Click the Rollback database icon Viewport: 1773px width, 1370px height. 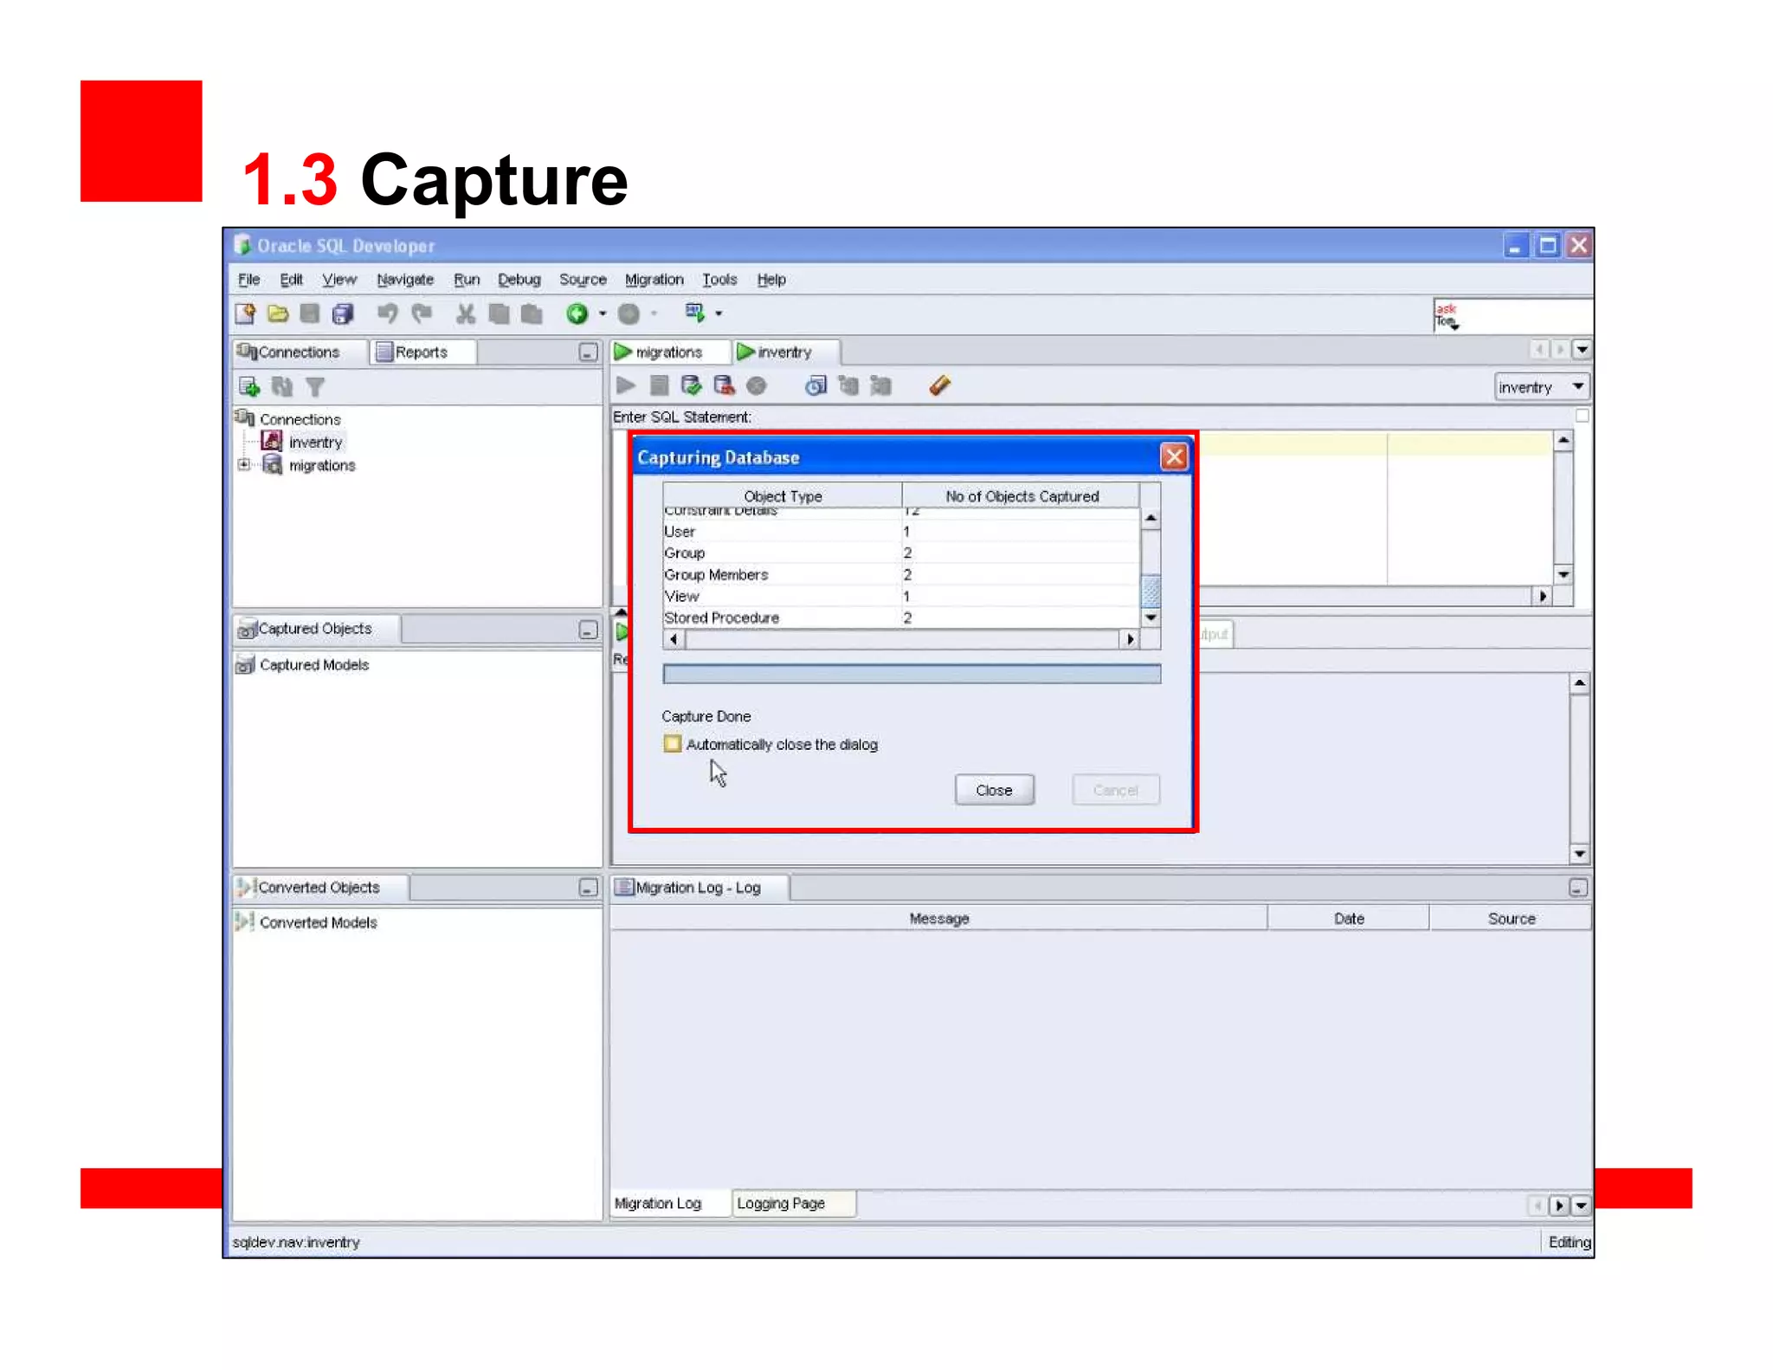click(x=724, y=385)
